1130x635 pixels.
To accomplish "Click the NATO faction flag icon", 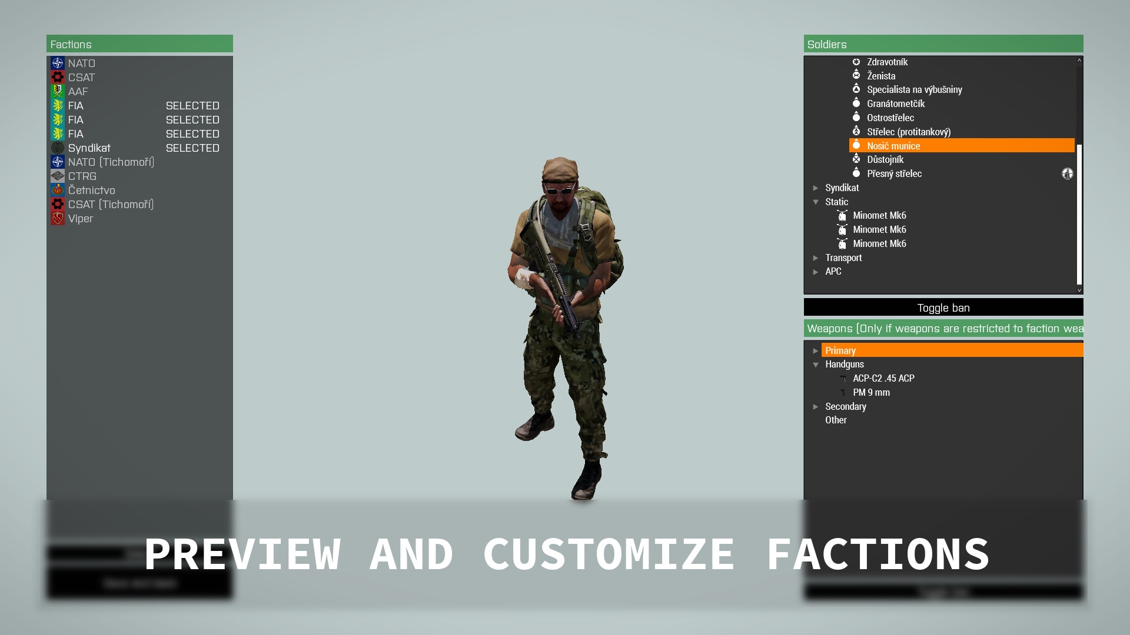I will point(58,63).
